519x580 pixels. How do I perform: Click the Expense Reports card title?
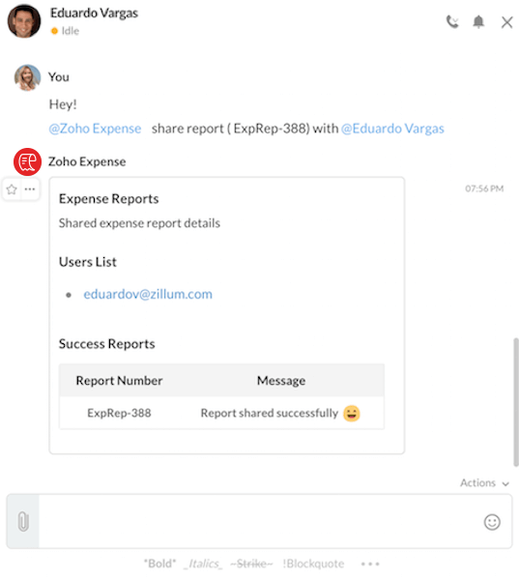click(109, 198)
